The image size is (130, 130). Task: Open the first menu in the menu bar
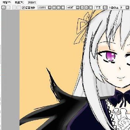[7, 2]
